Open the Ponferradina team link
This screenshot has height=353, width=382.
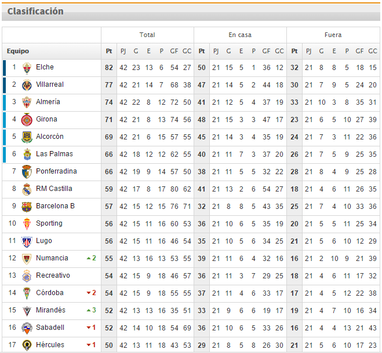56,171
